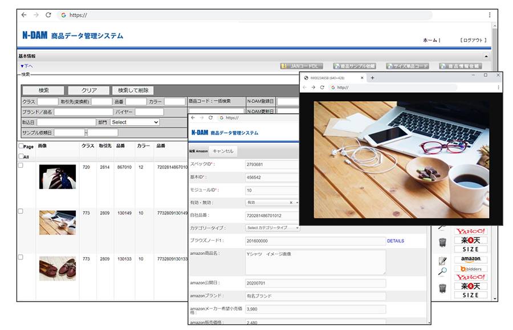The image size is (513, 330).
Task: Toggle the Page select checkbox
Action: click(x=21, y=146)
